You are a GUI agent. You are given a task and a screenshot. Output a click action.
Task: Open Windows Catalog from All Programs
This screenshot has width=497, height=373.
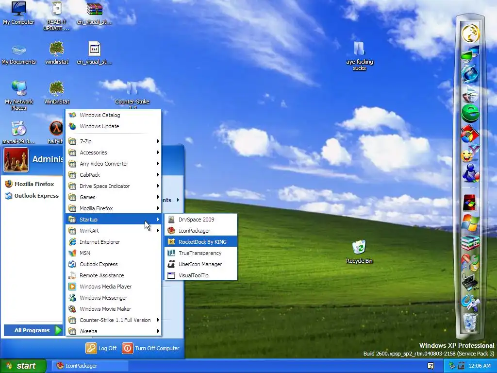tap(114, 115)
